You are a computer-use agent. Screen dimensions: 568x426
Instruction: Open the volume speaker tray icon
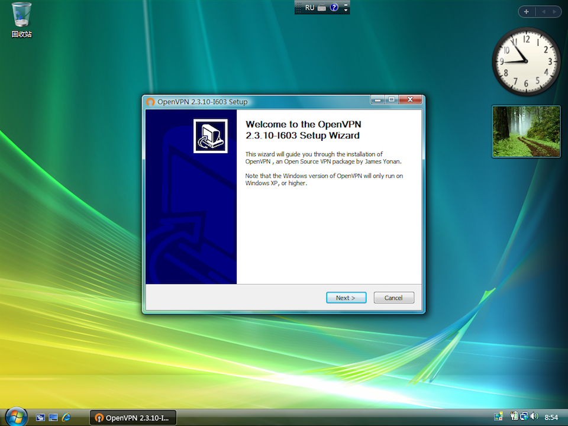click(534, 417)
